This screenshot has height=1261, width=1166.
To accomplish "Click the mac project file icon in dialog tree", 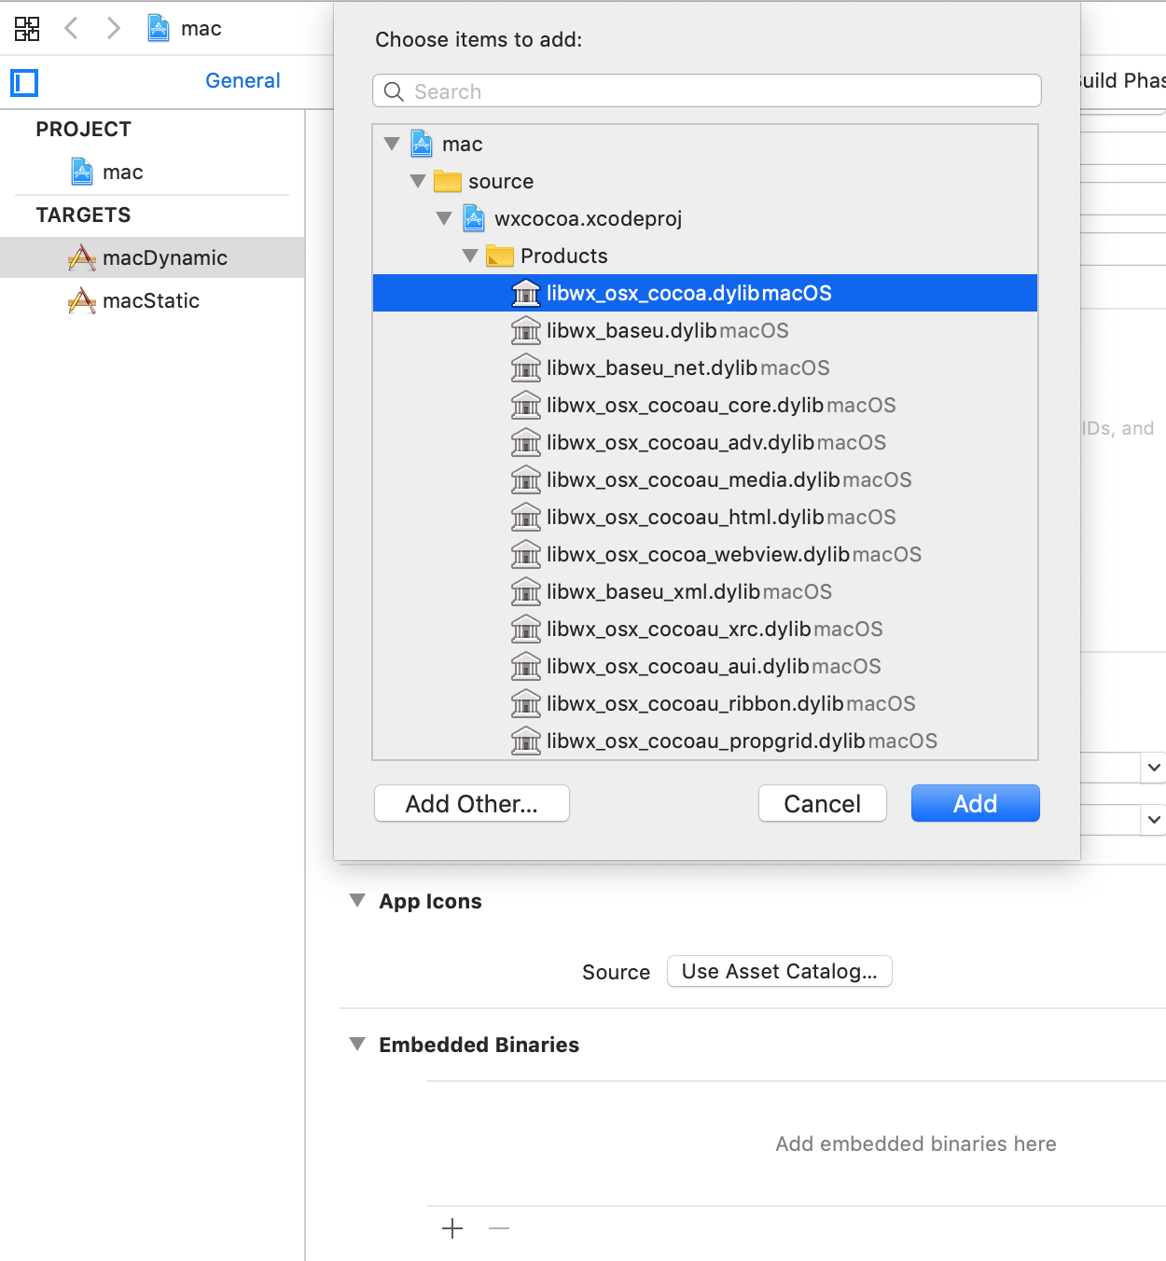I will [422, 144].
